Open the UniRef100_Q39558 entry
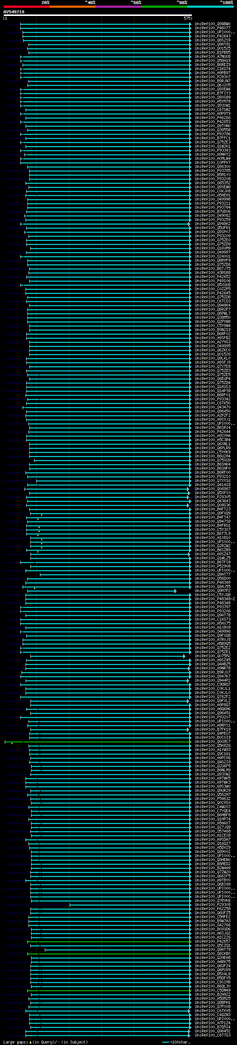Image resolution: width=237 pixels, height=1045 pixels. click(212, 130)
